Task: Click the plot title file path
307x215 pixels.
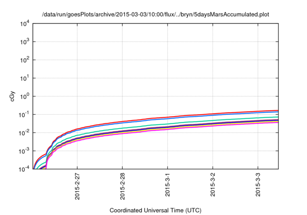Action: (155, 14)
